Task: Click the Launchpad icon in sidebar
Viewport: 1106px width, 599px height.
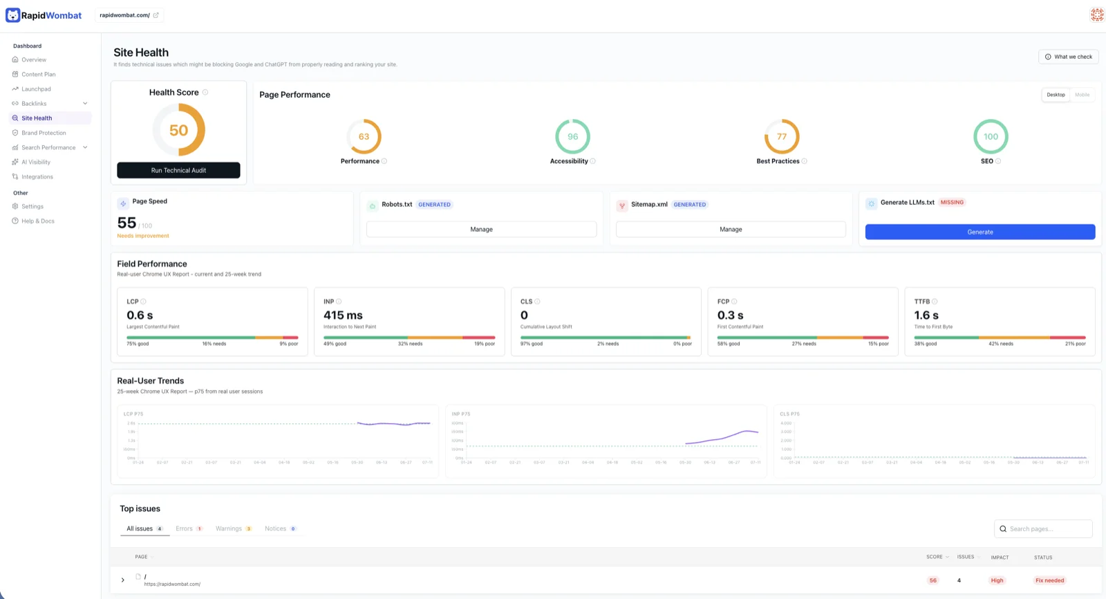Action: [x=15, y=89]
